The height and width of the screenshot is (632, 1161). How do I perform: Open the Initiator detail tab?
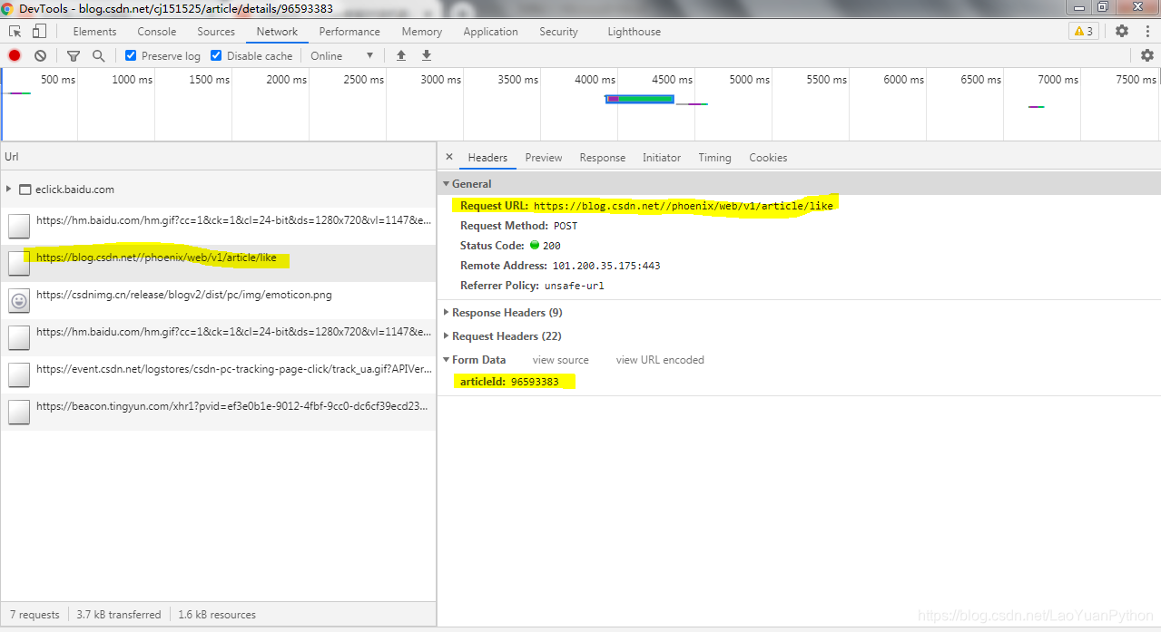[x=662, y=157]
